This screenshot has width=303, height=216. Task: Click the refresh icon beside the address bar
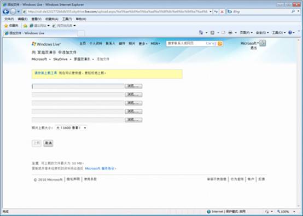[216, 12]
